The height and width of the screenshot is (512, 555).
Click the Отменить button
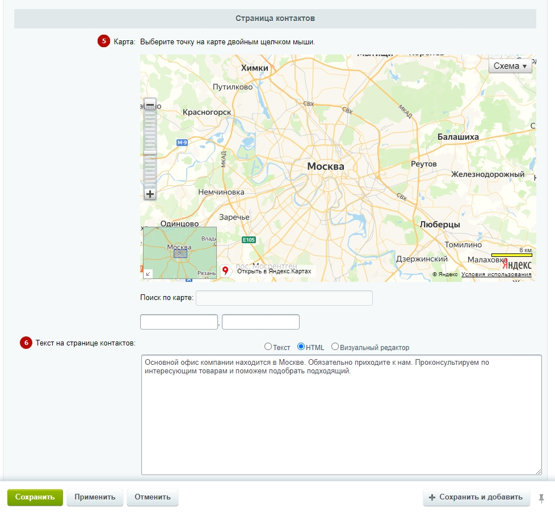click(153, 497)
